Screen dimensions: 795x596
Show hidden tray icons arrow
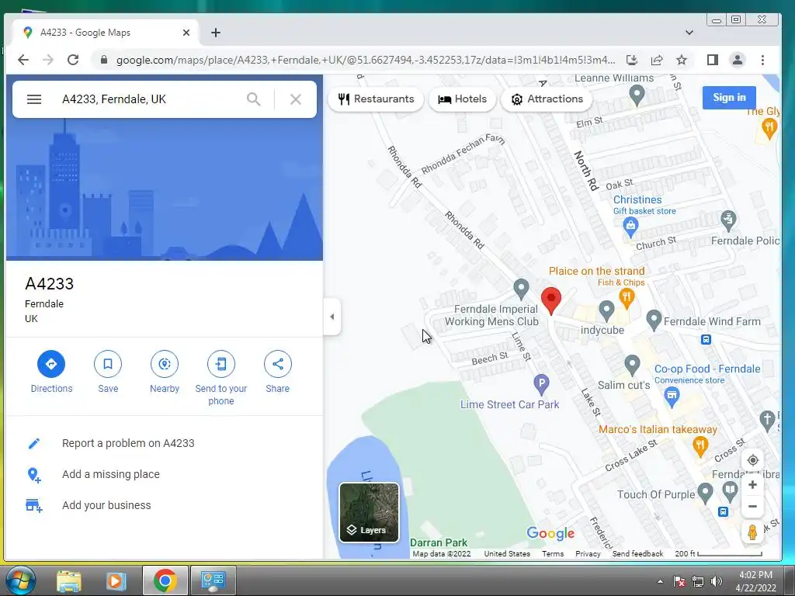660,582
